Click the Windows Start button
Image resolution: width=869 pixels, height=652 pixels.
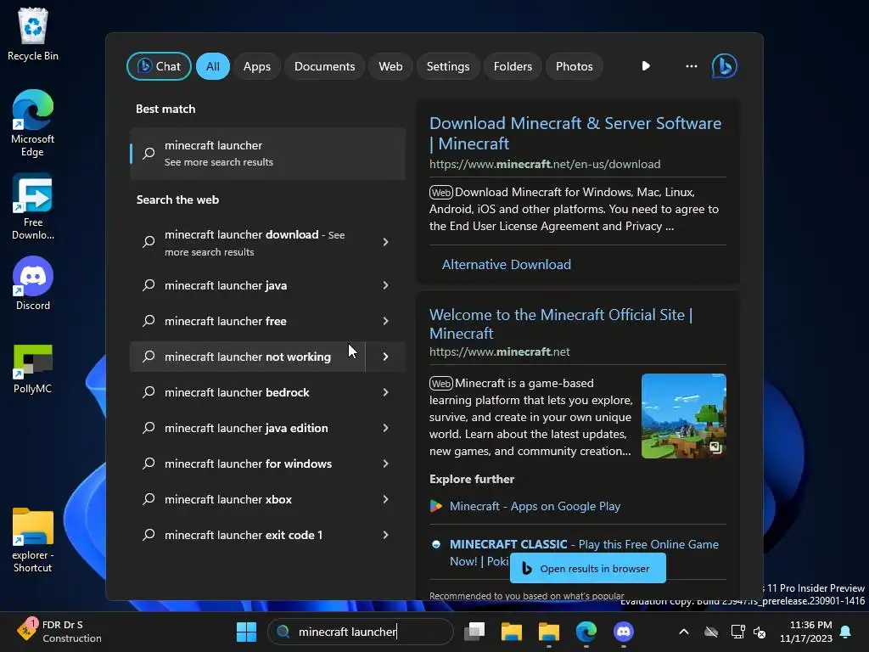pos(247,632)
